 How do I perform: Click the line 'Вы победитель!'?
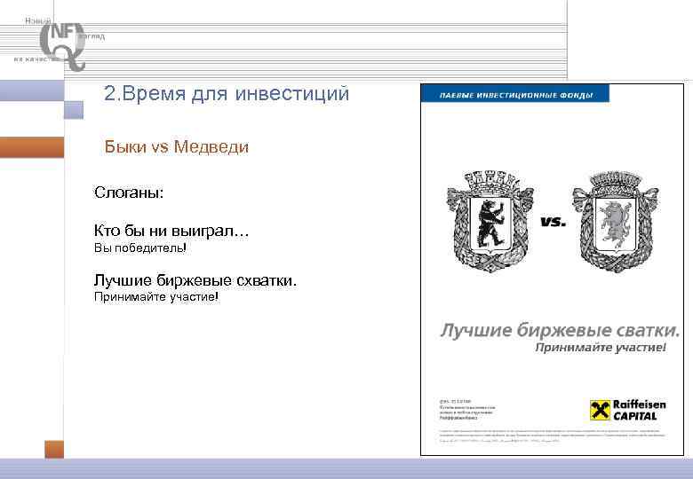click(x=139, y=247)
